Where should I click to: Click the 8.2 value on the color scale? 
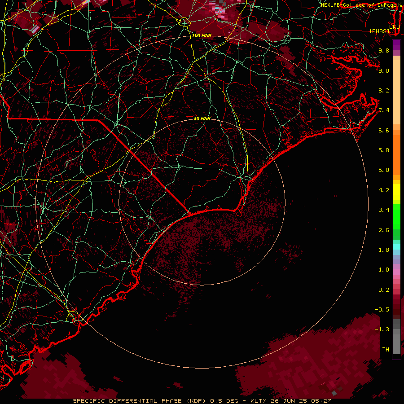(384, 90)
